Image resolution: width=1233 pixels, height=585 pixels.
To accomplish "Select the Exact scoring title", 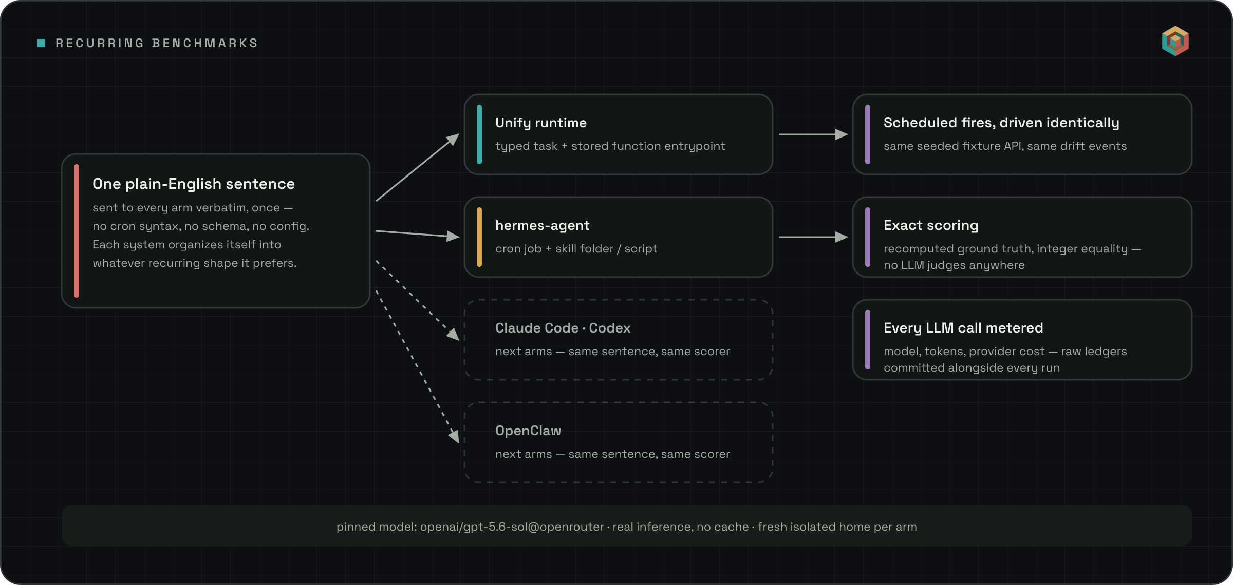I will (931, 225).
